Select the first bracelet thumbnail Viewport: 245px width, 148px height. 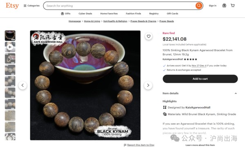(x=10, y=35)
